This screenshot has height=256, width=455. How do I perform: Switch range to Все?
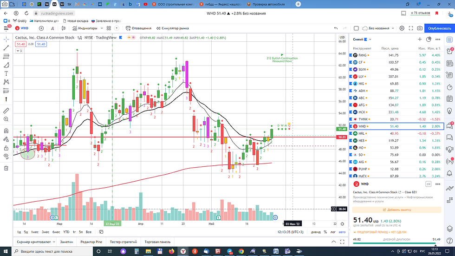(89, 232)
